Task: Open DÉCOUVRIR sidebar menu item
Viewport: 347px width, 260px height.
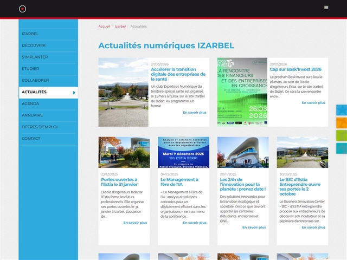Action: (x=48, y=45)
